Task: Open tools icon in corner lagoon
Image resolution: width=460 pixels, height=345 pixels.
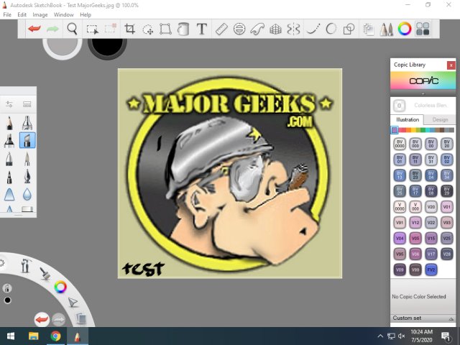Action: pyautogui.click(x=26, y=266)
